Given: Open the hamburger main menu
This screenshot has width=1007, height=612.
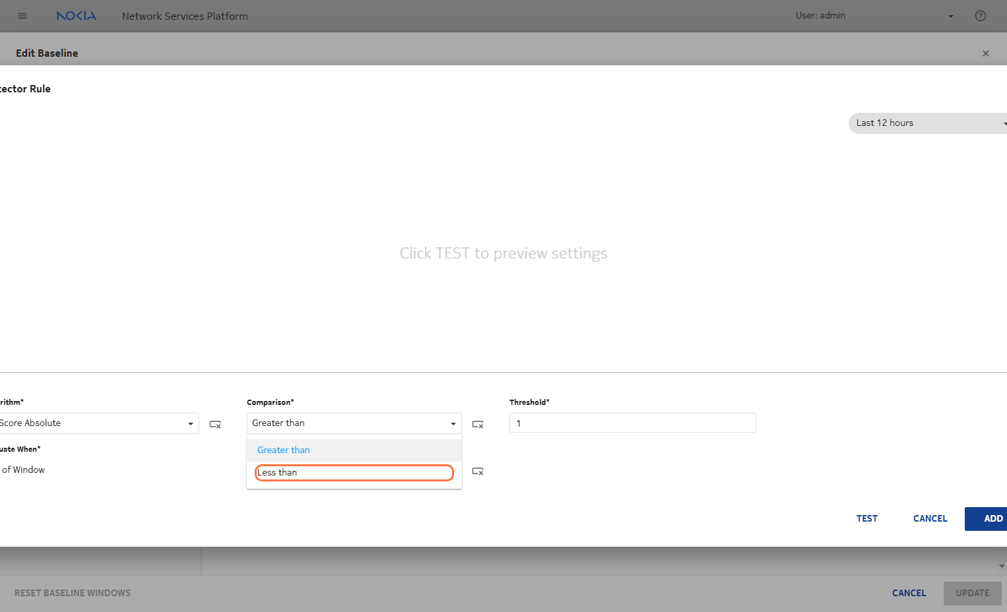Looking at the screenshot, I should point(22,16).
